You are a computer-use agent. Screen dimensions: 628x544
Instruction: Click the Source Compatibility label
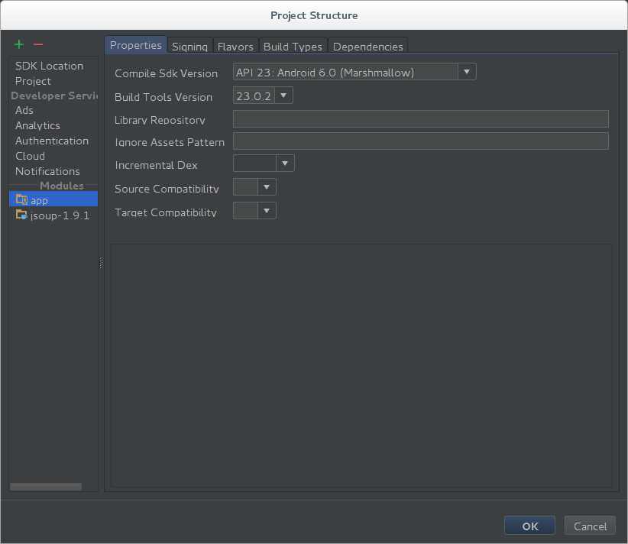[x=167, y=189]
